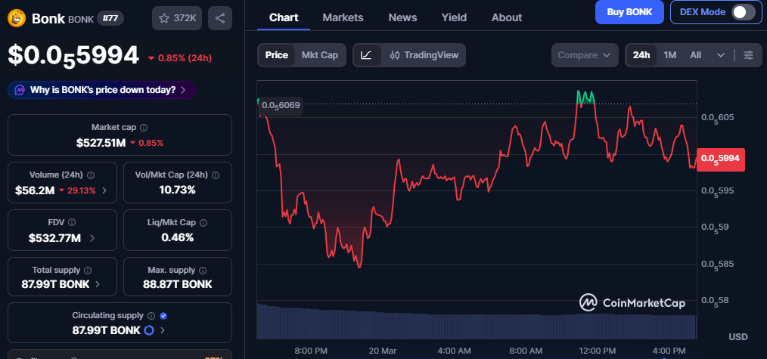The image size is (767, 359).
Task: Click the 0.85% (24h) price change
Action: (x=179, y=58)
